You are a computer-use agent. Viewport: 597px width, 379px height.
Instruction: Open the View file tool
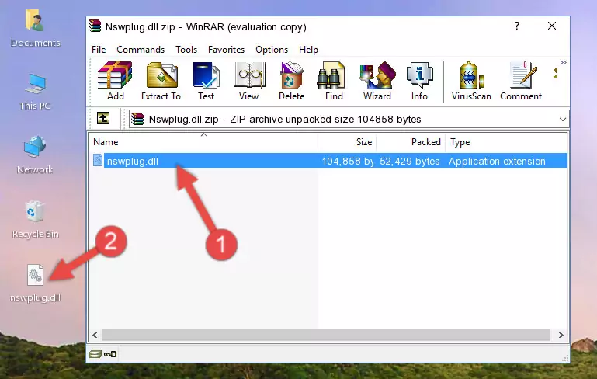tap(249, 81)
